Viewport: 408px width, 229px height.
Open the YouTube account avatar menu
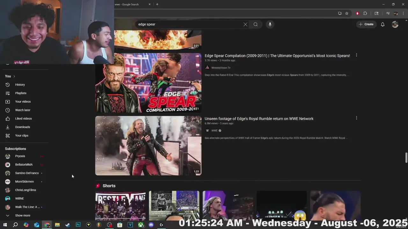[x=395, y=24]
